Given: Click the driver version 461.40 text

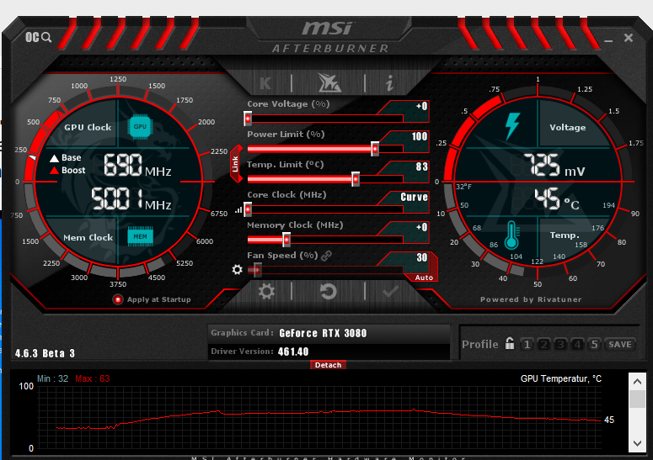Looking at the screenshot, I should point(293,352).
